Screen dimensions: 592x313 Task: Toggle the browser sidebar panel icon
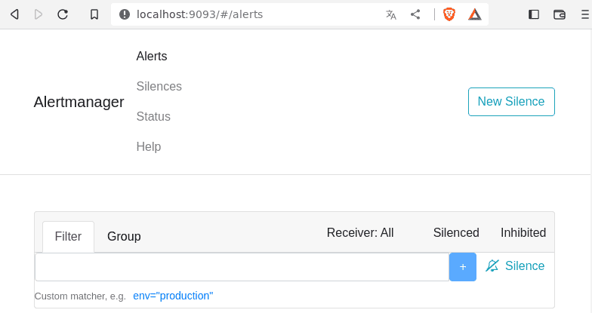coord(533,14)
